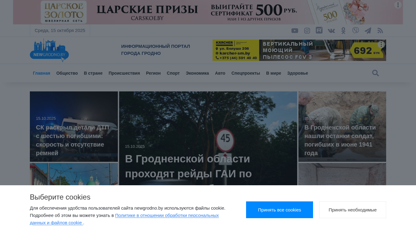Open ad options on the Karcher banner

click(x=381, y=44)
